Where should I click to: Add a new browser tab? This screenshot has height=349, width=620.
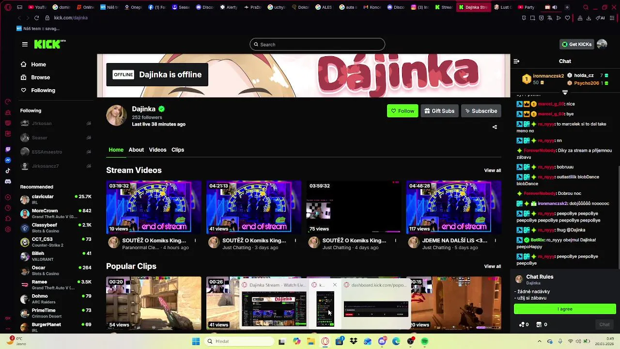tap(567, 7)
